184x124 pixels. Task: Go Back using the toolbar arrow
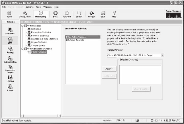click(x=55, y=14)
